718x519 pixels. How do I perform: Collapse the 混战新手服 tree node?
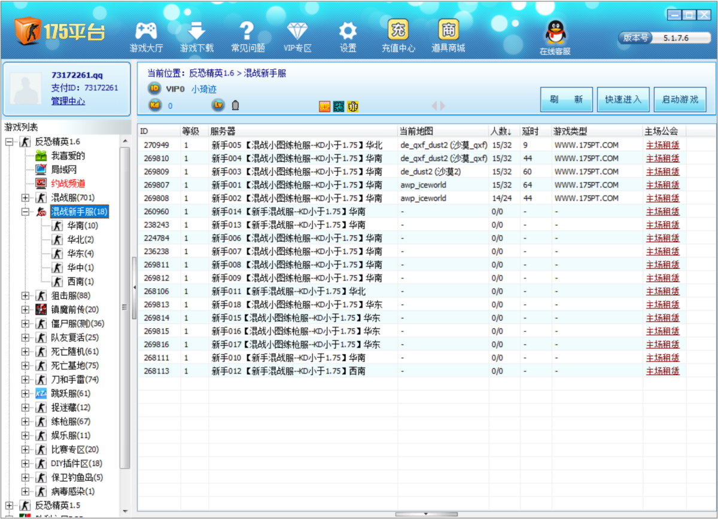[26, 212]
